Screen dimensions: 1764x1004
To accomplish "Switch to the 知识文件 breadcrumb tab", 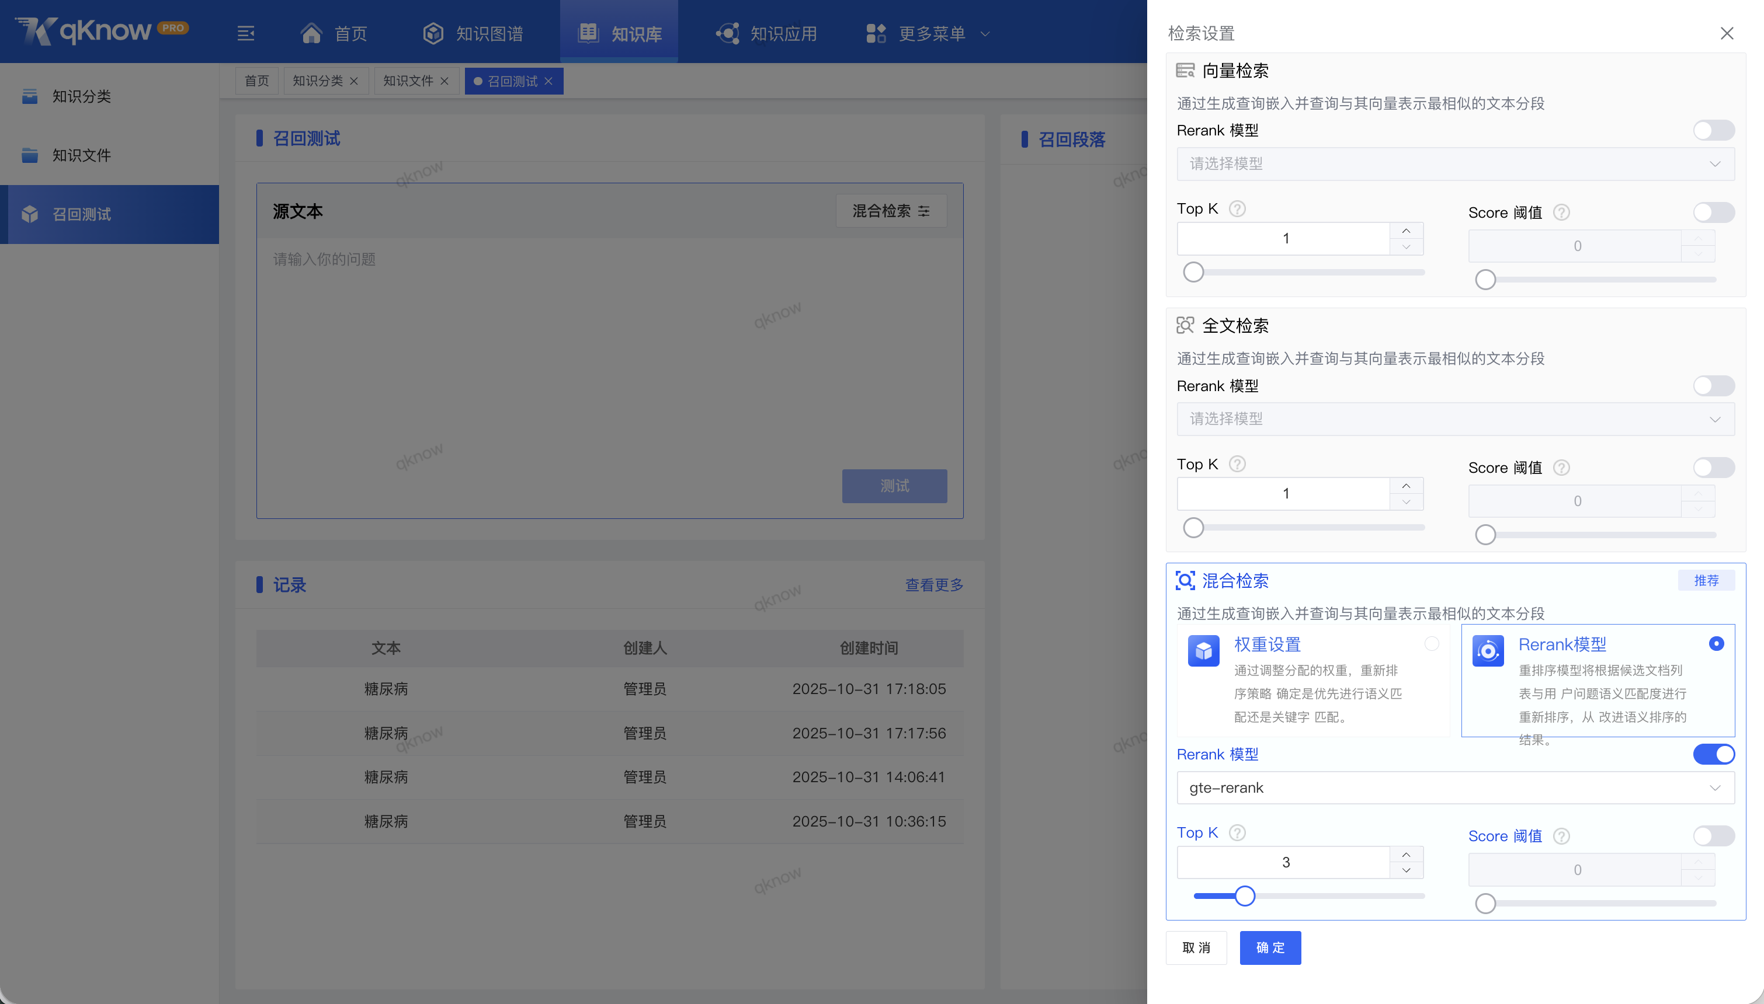I will coord(408,81).
